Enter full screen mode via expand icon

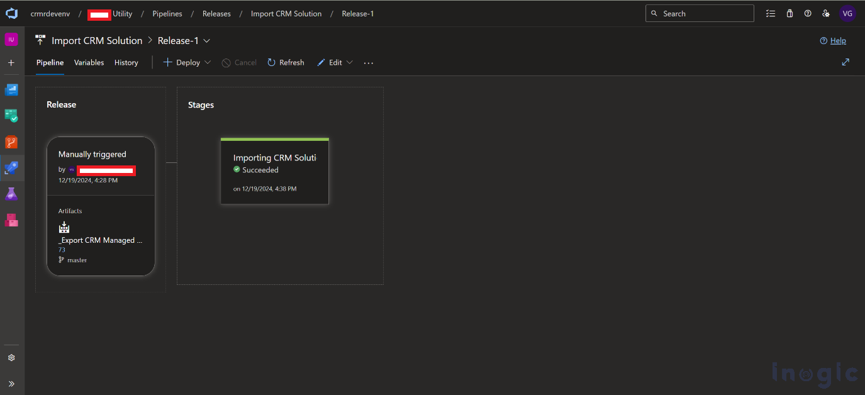(845, 62)
